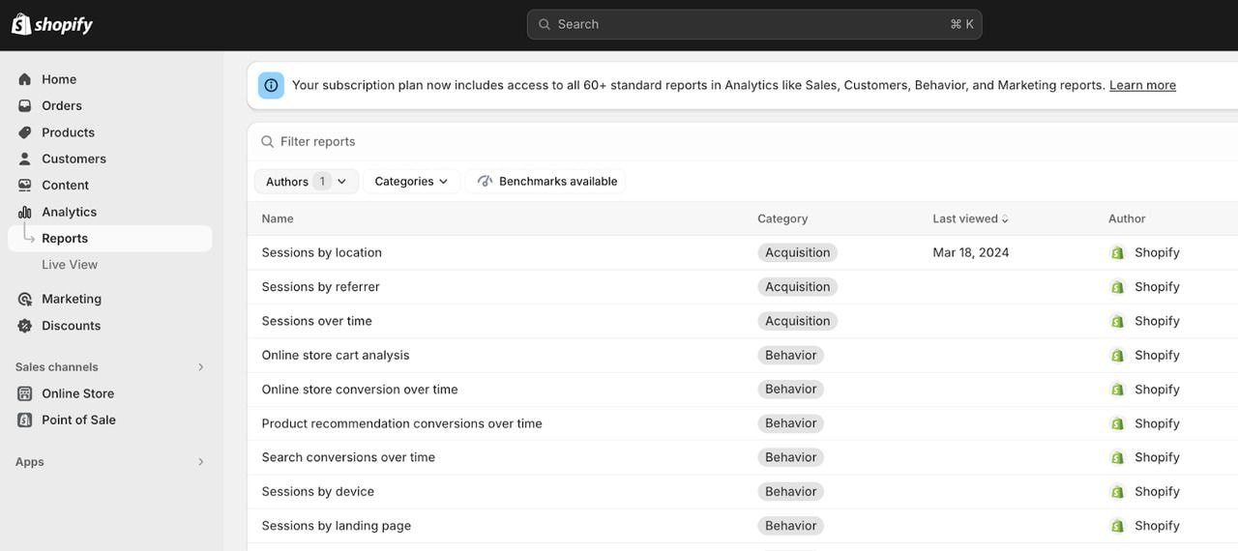Click the Online Store icon

click(x=25, y=393)
